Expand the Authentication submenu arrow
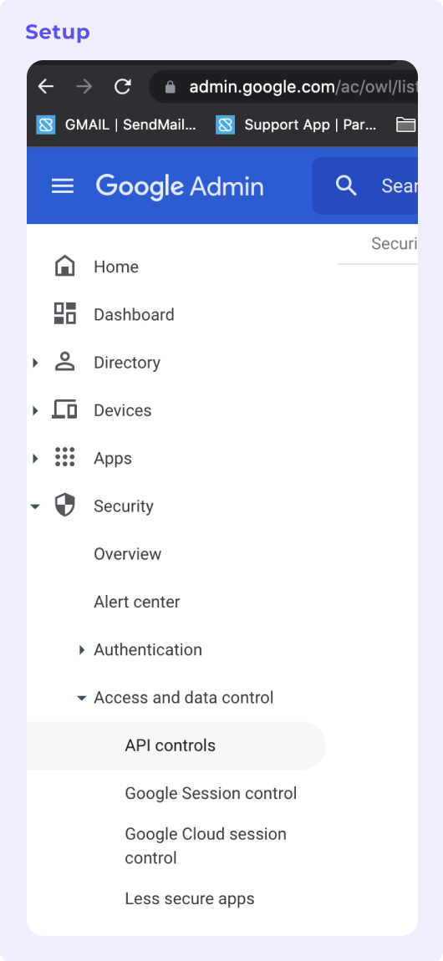Viewport: 443px width, 961px height. coord(81,649)
